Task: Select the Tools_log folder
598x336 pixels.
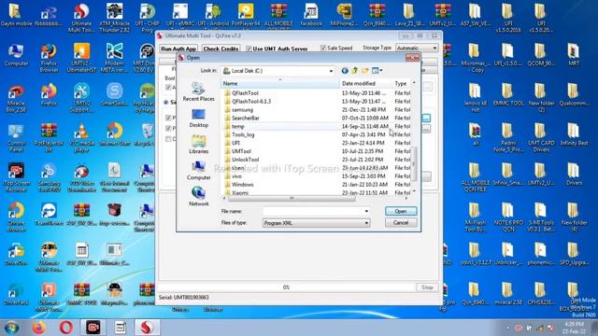Action: [x=243, y=134]
